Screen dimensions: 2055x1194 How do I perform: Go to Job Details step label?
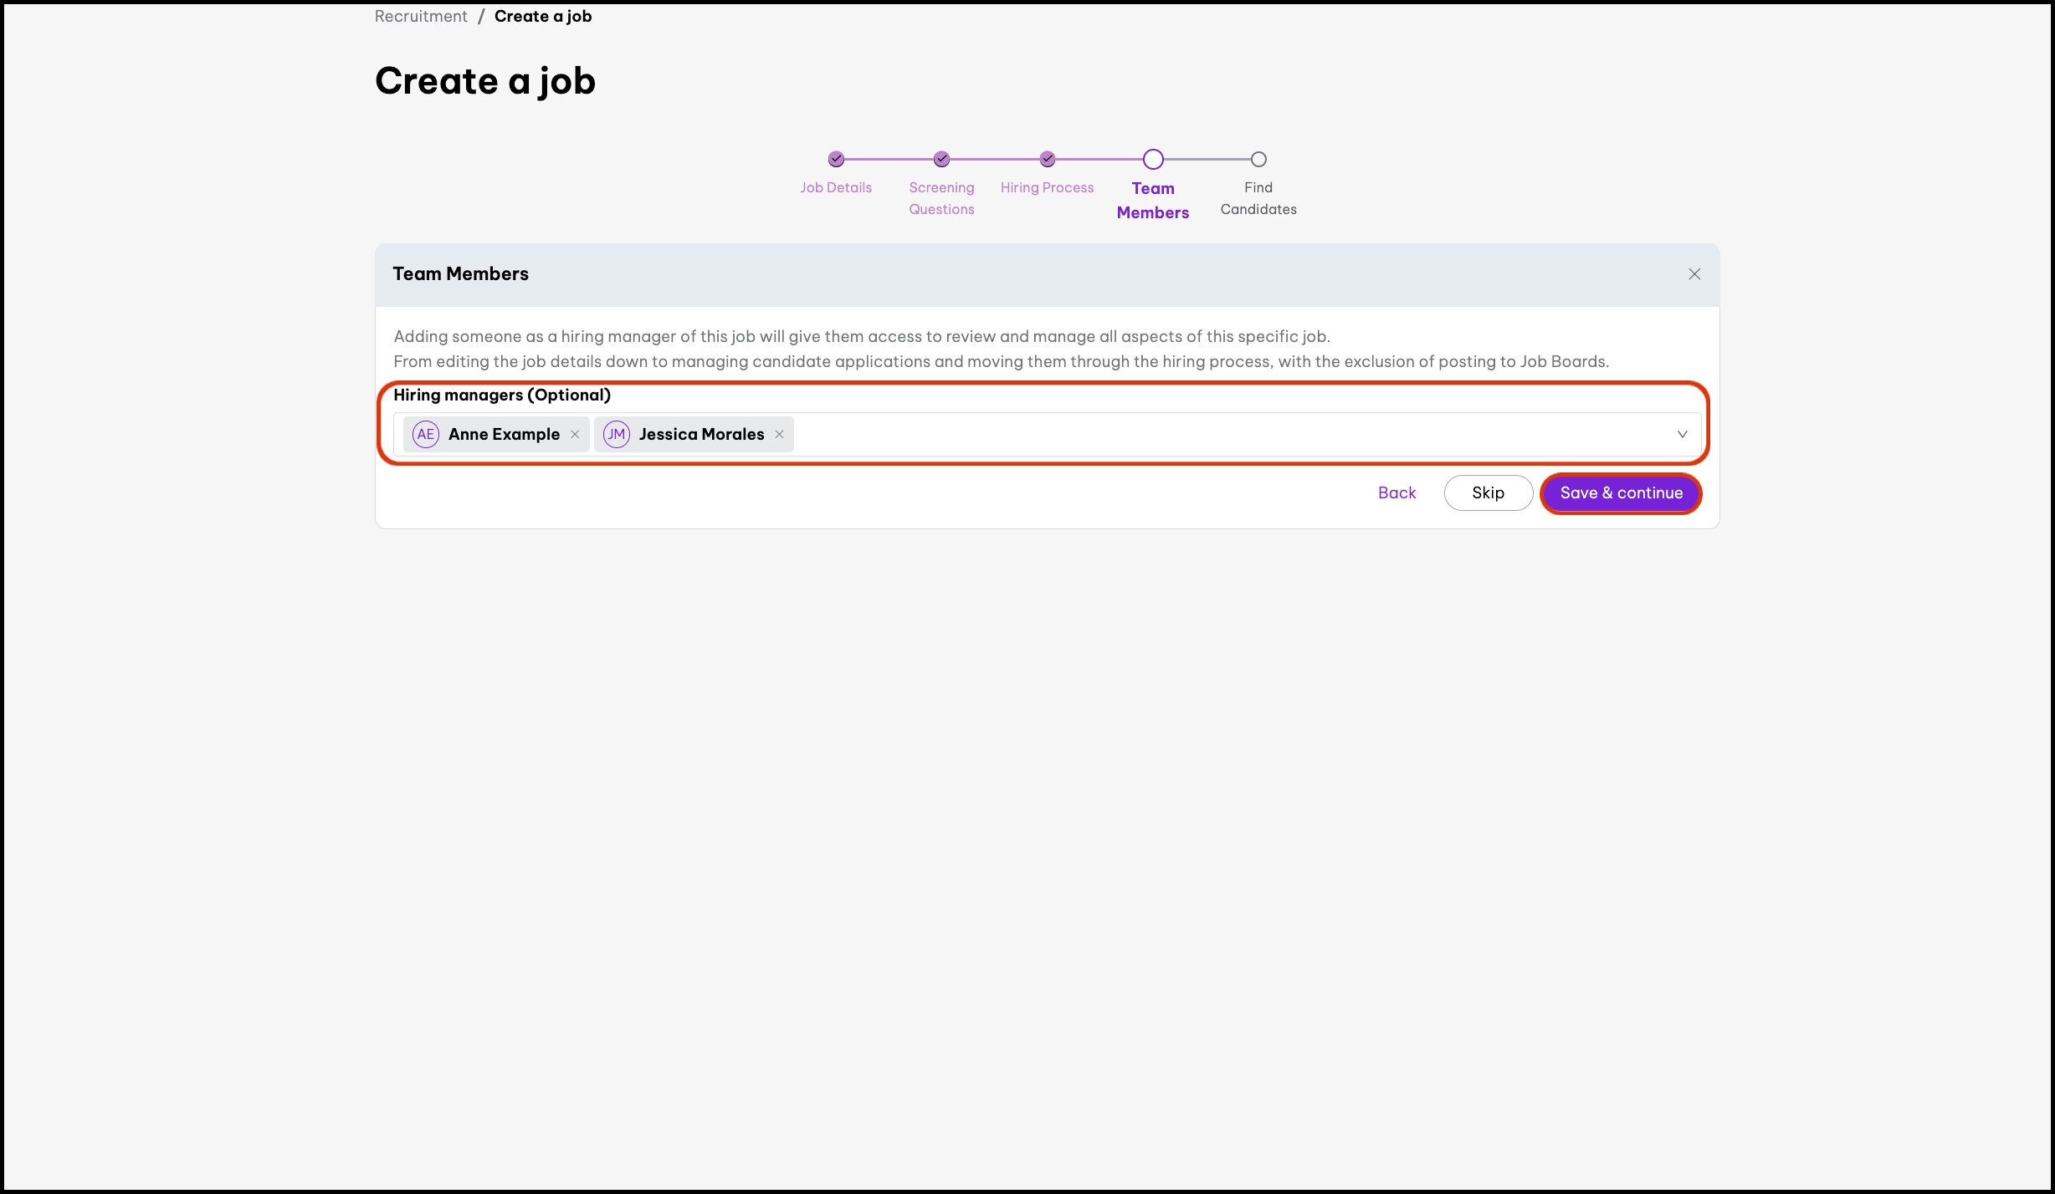(836, 187)
